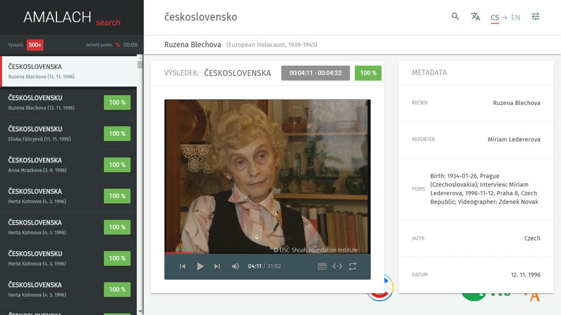Open the AMALACH search logo
This screenshot has height=315, width=561.
[72, 17]
